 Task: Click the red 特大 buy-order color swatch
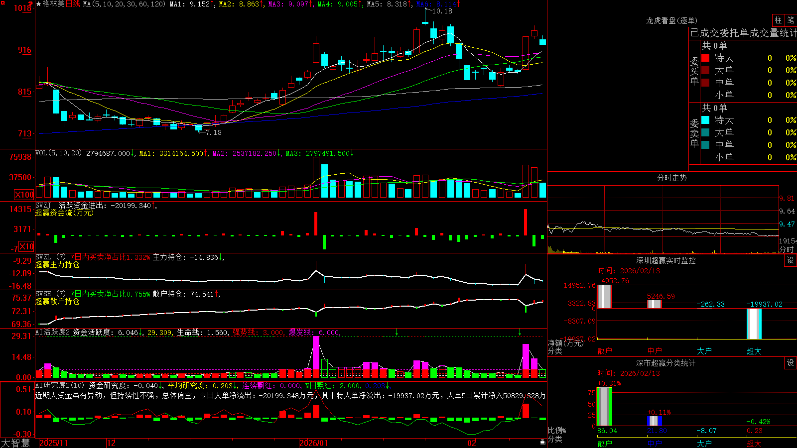coord(705,58)
